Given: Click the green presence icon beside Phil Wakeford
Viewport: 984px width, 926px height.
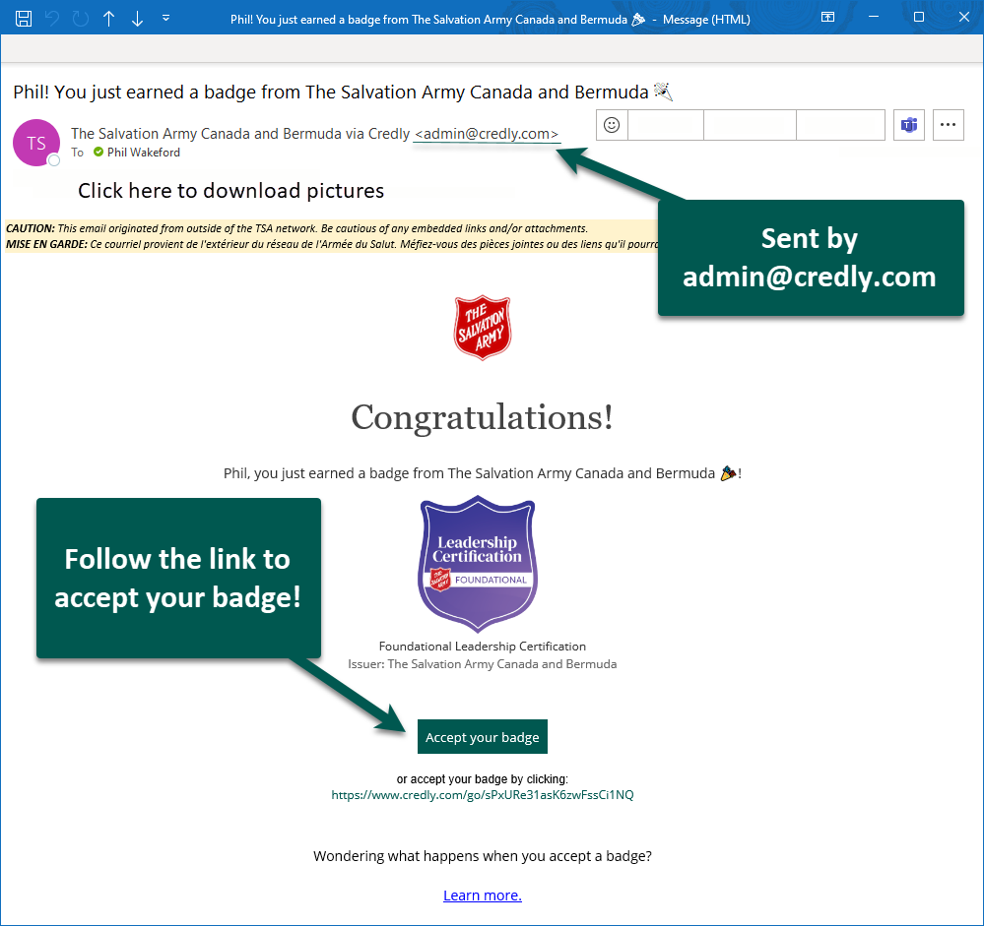Looking at the screenshot, I should tap(98, 152).
